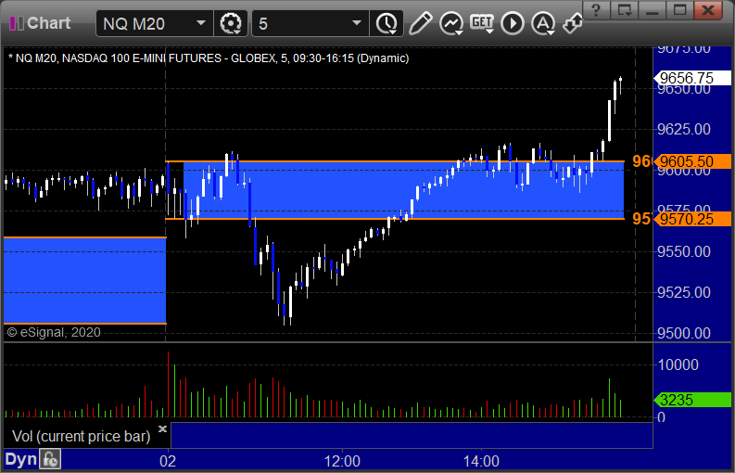The height and width of the screenshot is (473, 735).
Task: Click the orange 9605.50 price label
Action: (692, 161)
